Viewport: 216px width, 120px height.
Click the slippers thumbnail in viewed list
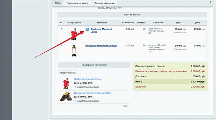pos(66,97)
